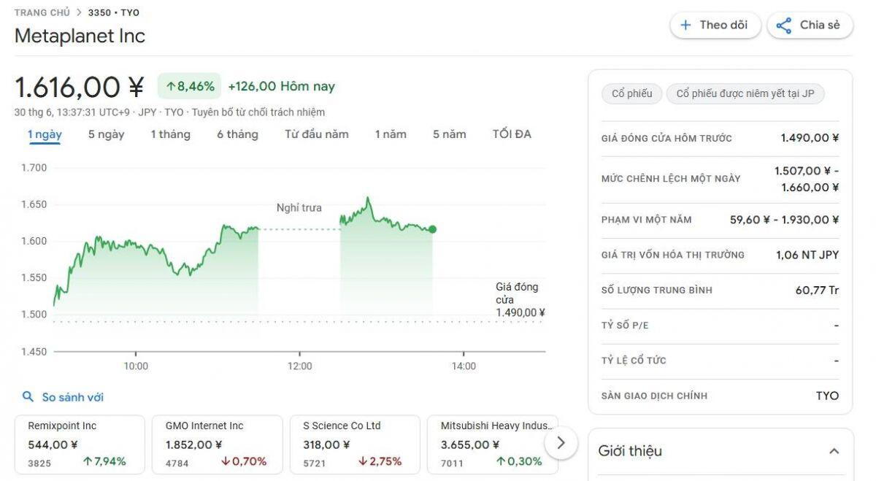Click the Cổ phiếu chip
This screenshot has width=876, height=481.
click(x=631, y=94)
